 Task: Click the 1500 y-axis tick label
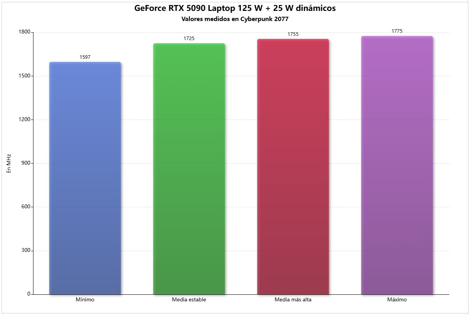25,76
